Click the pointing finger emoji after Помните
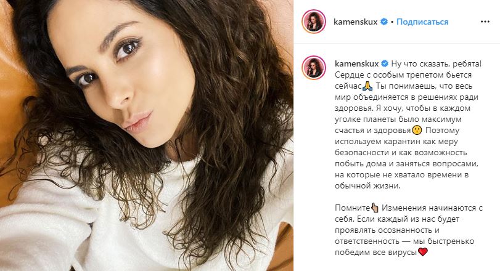This screenshot has height=271, width=500. pos(375,208)
